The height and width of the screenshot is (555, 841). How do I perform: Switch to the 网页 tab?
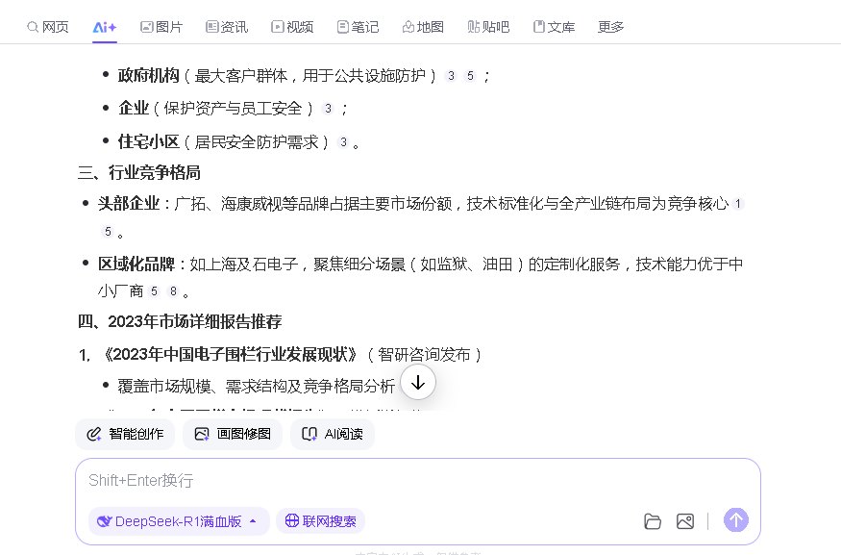coord(47,27)
